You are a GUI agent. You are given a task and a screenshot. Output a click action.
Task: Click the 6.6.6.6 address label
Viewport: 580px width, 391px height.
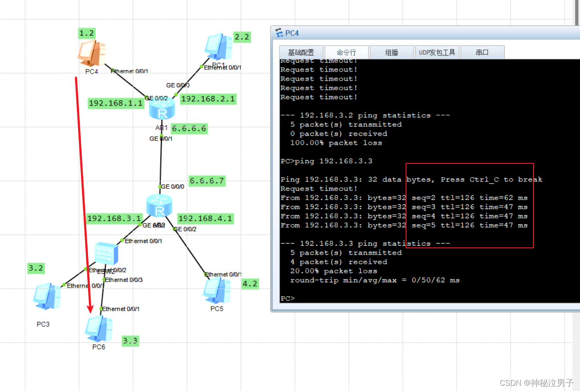coord(189,128)
